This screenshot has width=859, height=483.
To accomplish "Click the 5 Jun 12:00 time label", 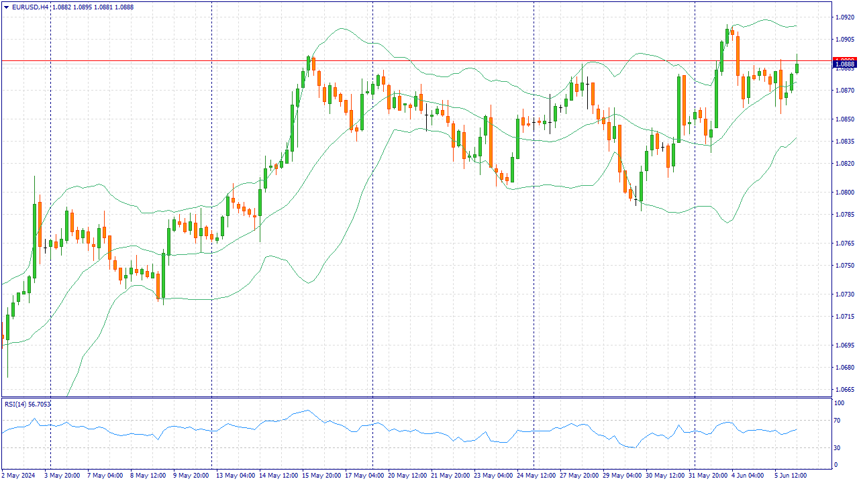I will click(792, 475).
